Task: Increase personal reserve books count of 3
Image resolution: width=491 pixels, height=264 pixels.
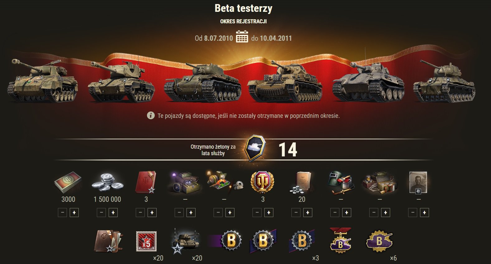Action: tap(152, 213)
